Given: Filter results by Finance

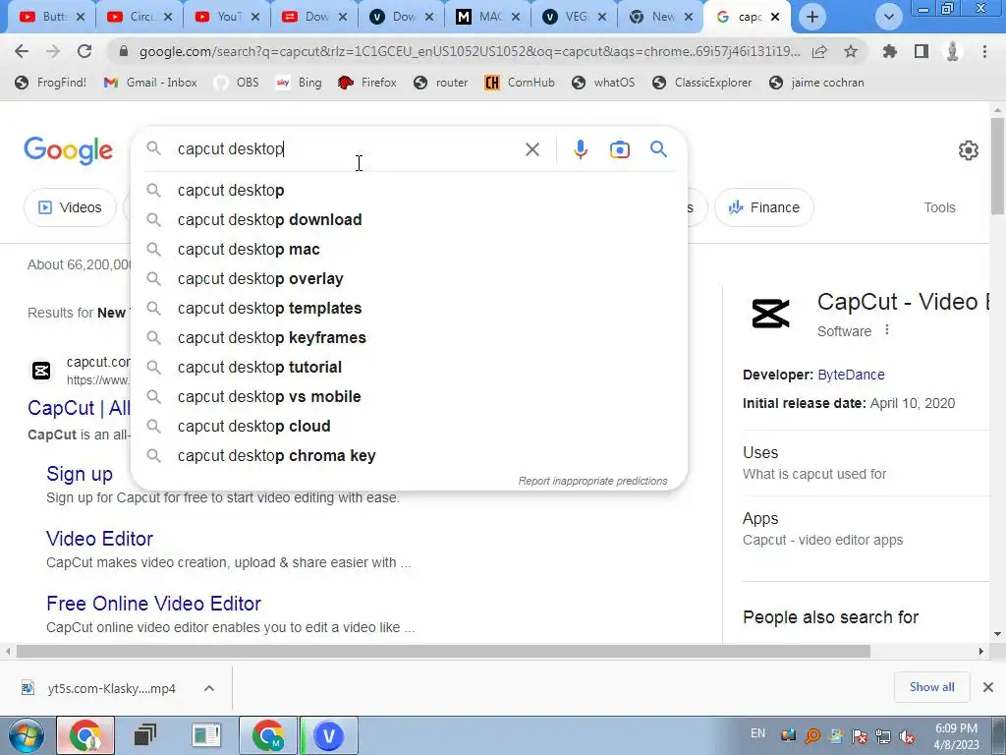Looking at the screenshot, I should pos(764,207).
